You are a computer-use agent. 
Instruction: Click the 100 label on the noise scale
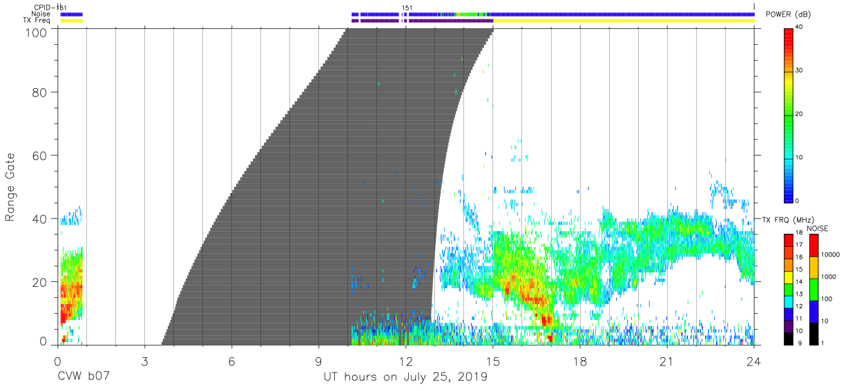(x=826, y=299)
